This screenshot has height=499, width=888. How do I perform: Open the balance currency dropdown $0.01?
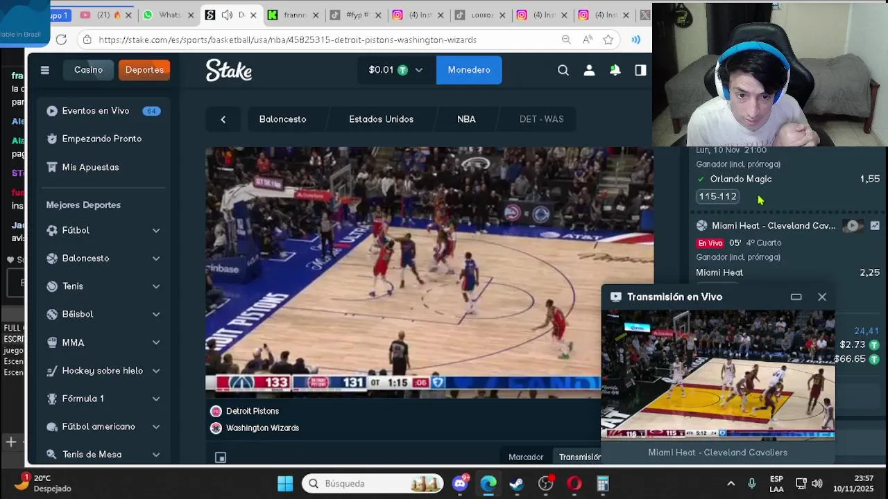395,70
